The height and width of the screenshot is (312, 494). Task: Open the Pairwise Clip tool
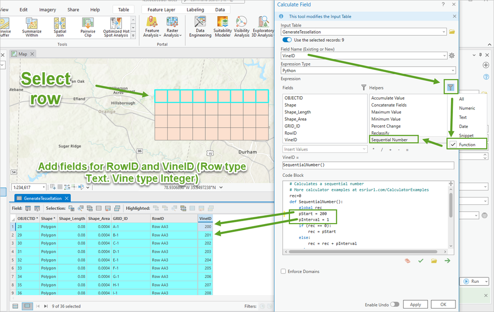(x=88, y=27)
